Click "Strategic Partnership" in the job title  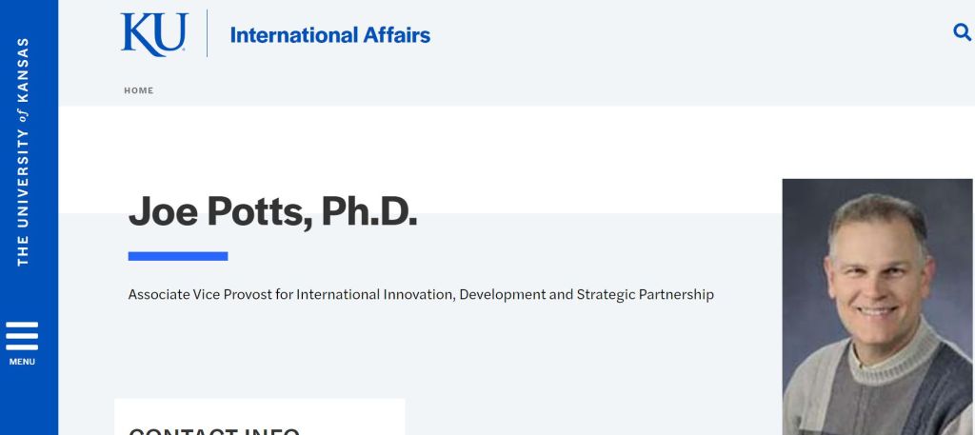click(x=645, y=294)
